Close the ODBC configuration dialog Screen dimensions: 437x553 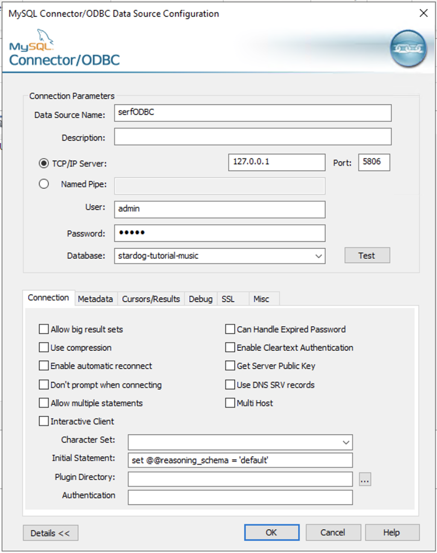(x=423, y=13)
